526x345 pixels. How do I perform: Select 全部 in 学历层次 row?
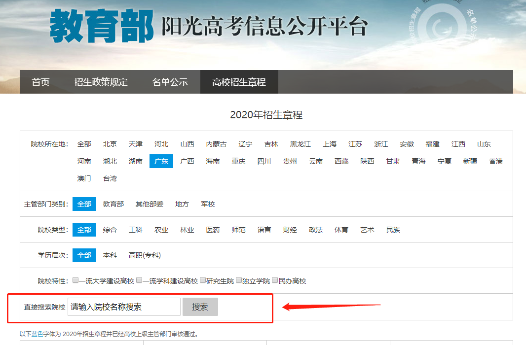click(84, 255)
